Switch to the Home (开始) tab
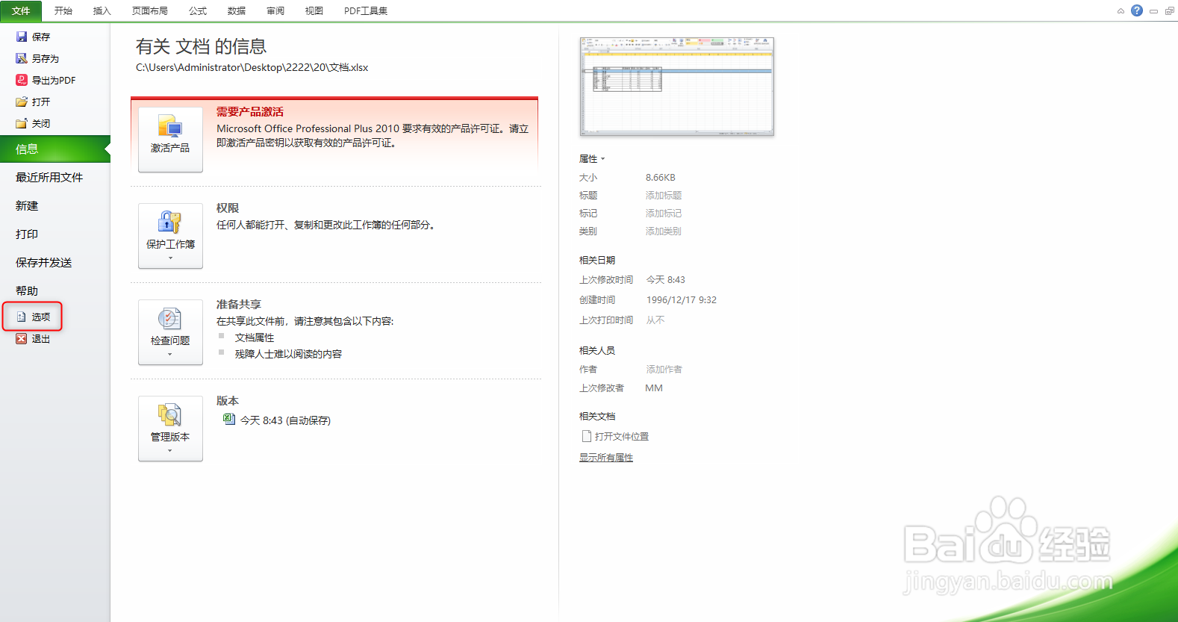Image resolution: width=1178 pixels, height=622 pixels. click(63, 10)
